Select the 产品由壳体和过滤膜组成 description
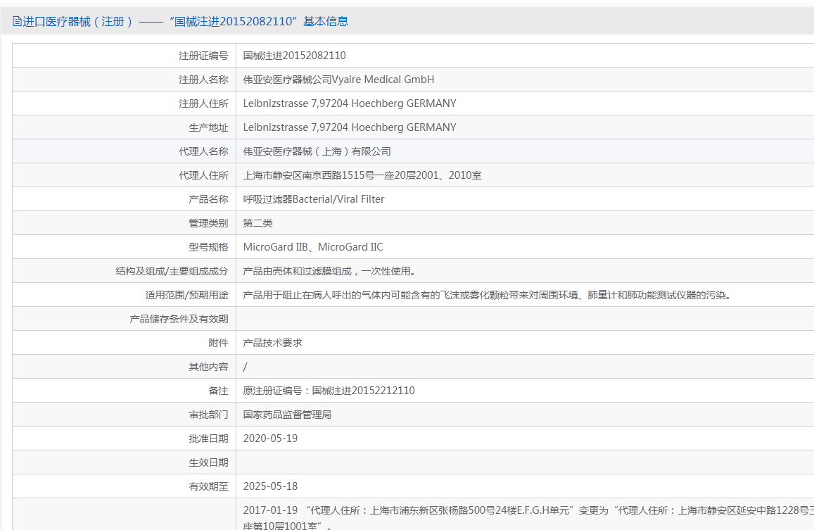814x530 pixels. pos(329,271)
